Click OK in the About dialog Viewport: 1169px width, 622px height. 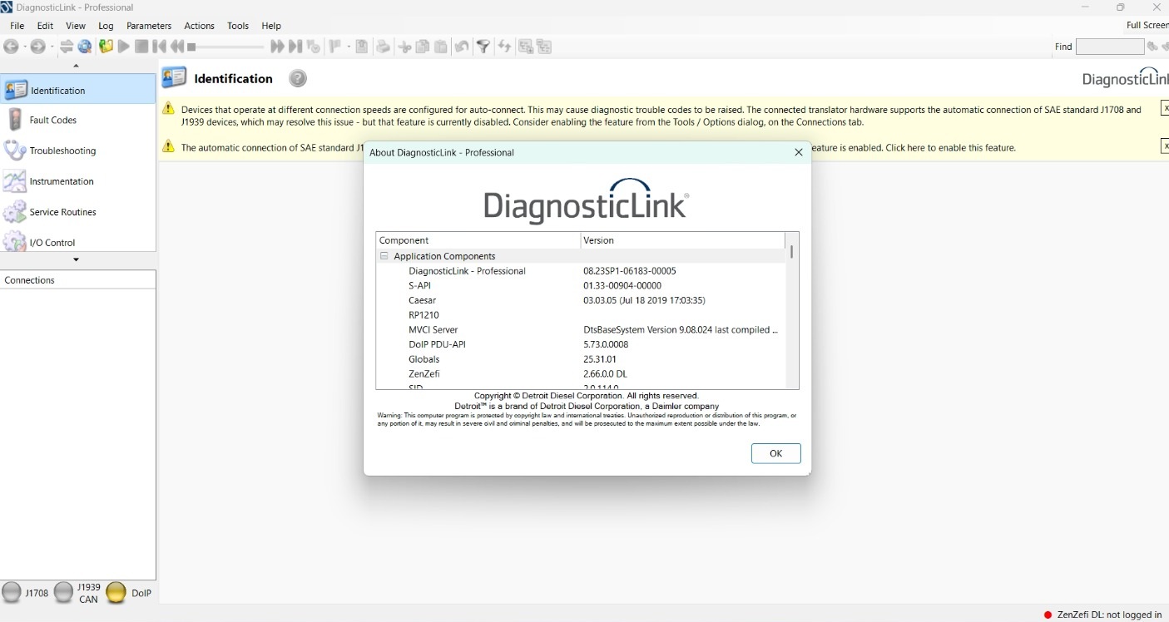pyautogui.click(x=775, y=453)
